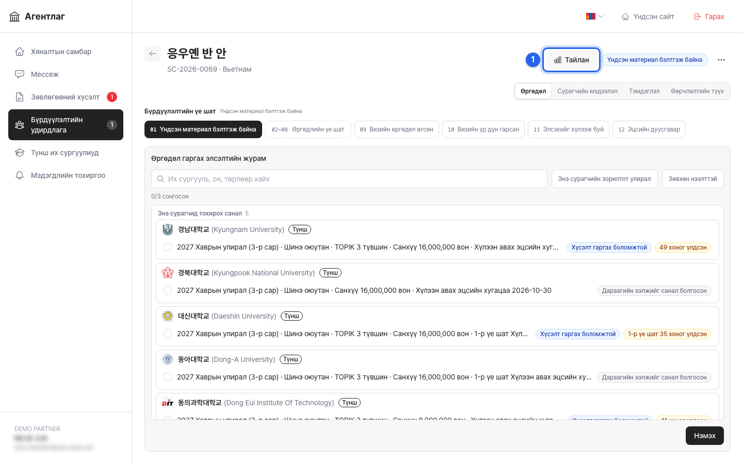Open the Зөвлөгөөний хүсэлт document icon
743x464 pixels.
20,97
